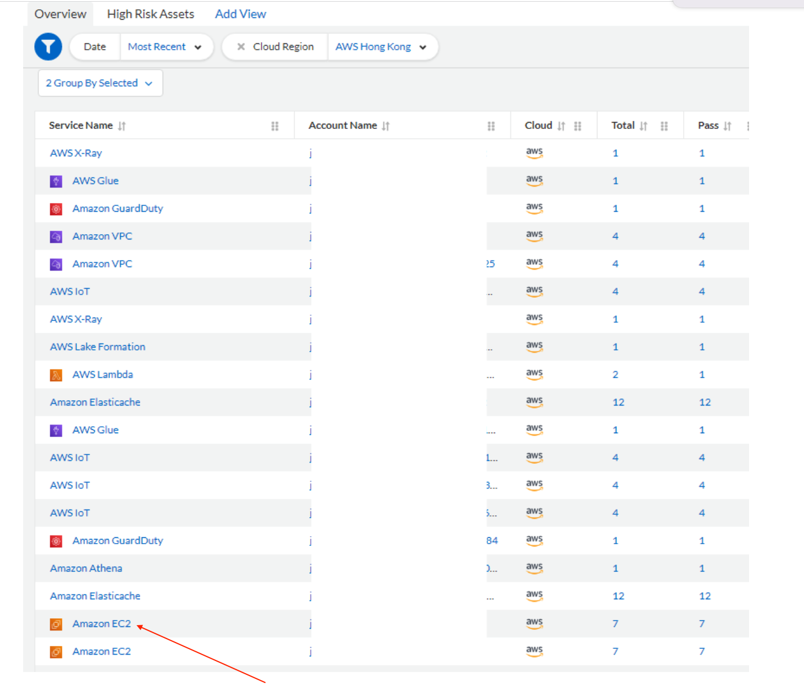Open the AWS Lambda service link

(x=102, y=375)
